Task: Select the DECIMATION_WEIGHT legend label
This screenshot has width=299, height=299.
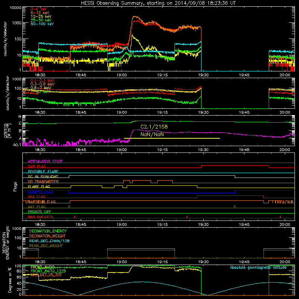Action: 47,236
